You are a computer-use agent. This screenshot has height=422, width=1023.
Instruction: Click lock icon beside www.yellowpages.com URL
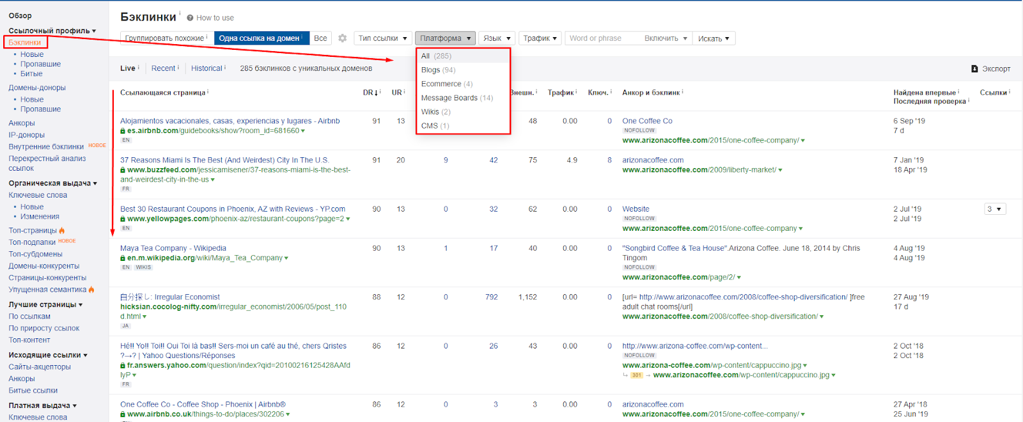(123, 219)
